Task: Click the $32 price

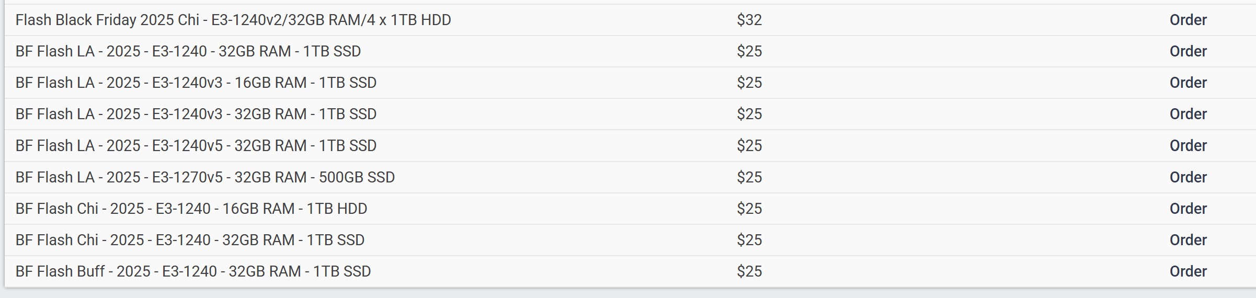Action: pyautogui.click(x=749, y=20)
